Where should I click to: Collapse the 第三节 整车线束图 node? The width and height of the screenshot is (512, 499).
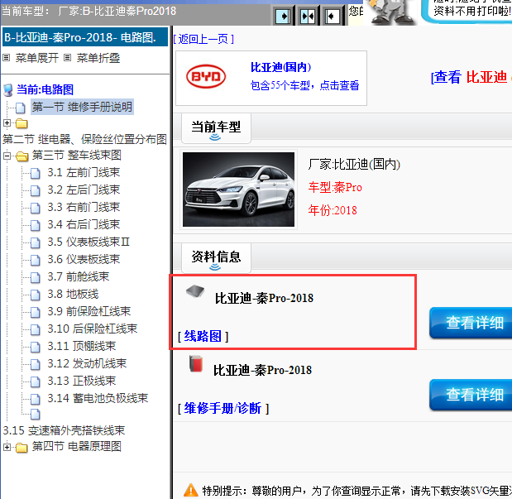click(7, 156)
